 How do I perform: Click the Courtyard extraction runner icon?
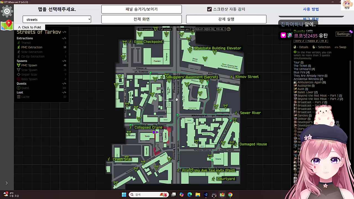(213, 179)
